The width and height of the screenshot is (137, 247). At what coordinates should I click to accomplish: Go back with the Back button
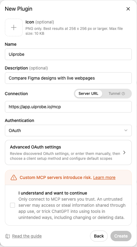[99, 236]
